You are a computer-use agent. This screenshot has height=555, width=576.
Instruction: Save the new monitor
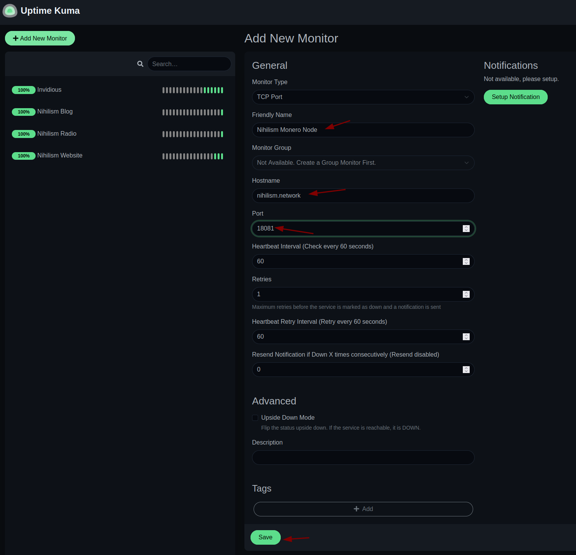click(265, 537)
